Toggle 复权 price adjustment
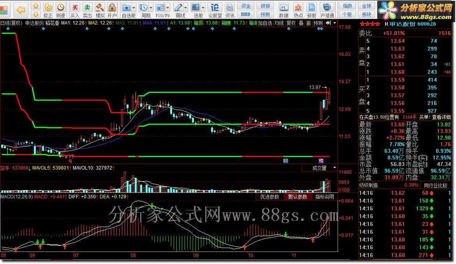The width and height of the screenshot is (456, 264). tap(291, 23)
